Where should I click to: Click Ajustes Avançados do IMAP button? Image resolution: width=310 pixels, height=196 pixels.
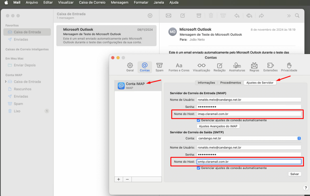click(218, 126)
